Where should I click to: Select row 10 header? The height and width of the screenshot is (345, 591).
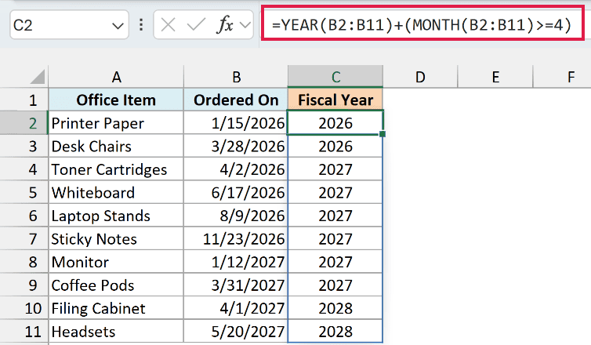click(24, 308)
